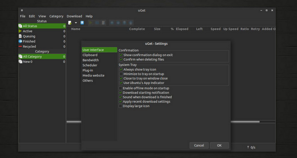Enable offline mode on startup checkbox

click(x=120, y=88)
